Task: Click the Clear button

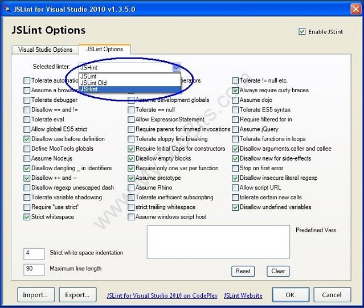Action: coord(278,271)
